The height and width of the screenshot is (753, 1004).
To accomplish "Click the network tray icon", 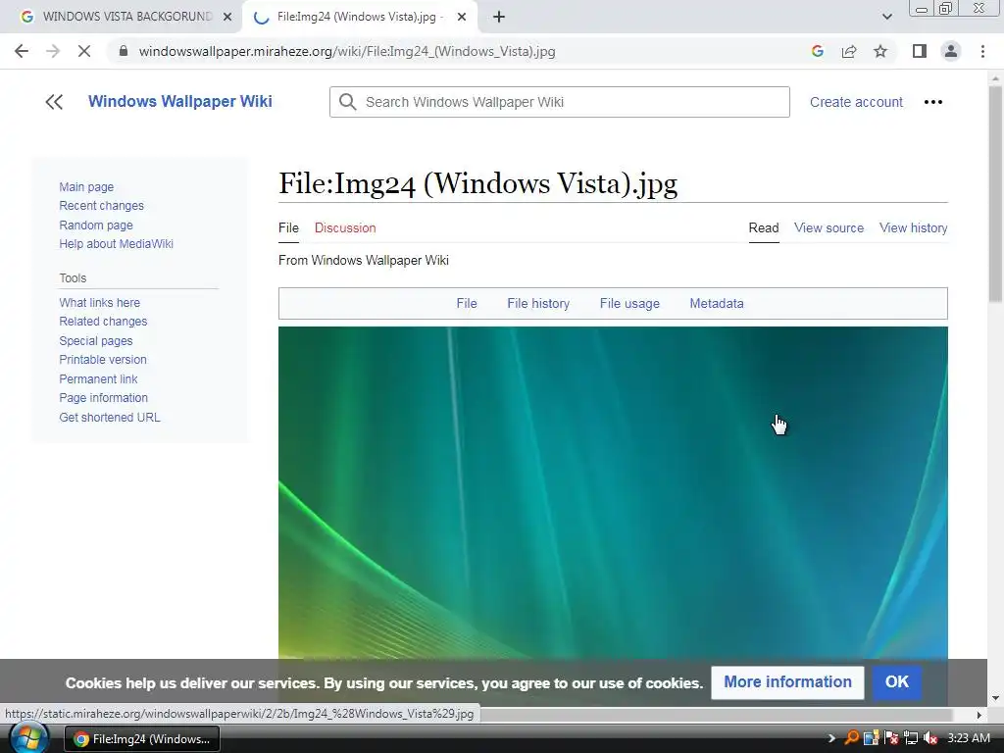I will pos(911,738).
